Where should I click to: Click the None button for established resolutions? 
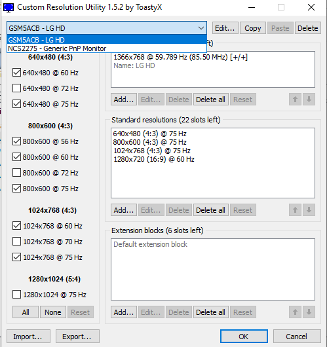(52, 312)
